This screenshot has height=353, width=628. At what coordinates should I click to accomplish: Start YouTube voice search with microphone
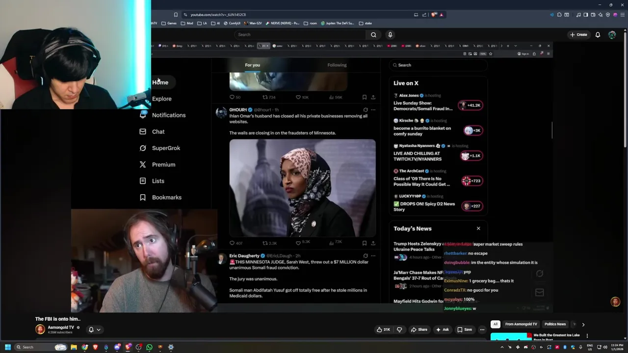(390, 35)
